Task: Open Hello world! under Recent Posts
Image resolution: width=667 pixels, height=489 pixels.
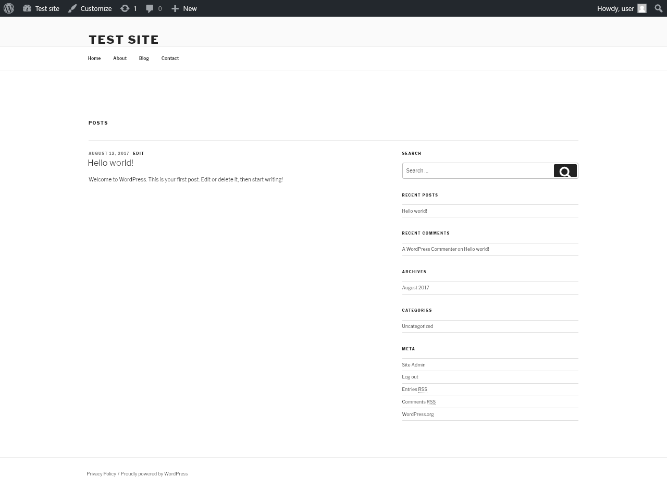Action: (x=414, y=211)
